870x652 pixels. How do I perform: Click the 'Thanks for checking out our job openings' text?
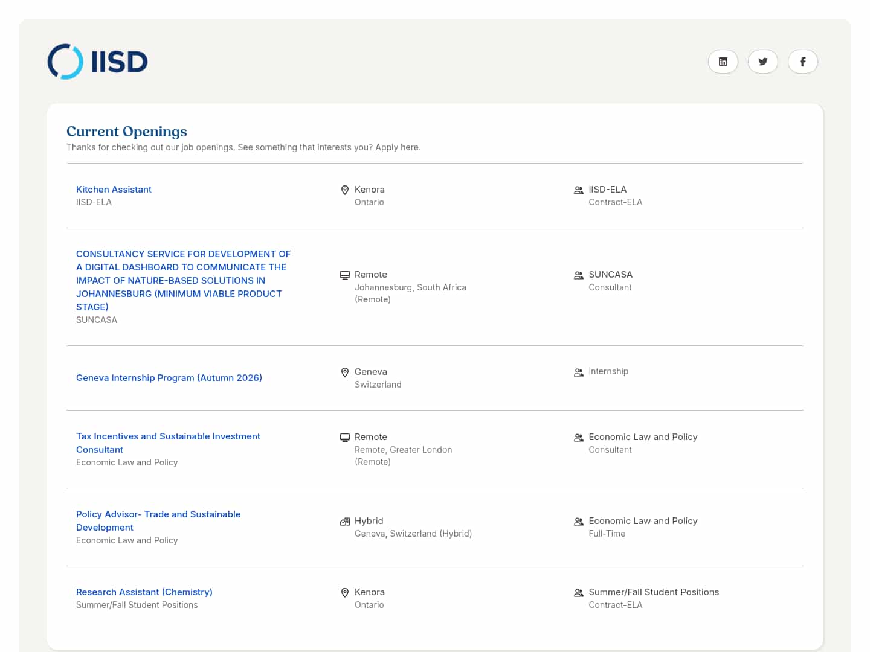coord(243,147)
